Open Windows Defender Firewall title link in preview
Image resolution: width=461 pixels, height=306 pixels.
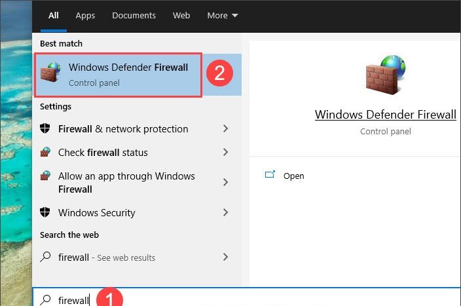pyautogui.click(x=385, y=115)
